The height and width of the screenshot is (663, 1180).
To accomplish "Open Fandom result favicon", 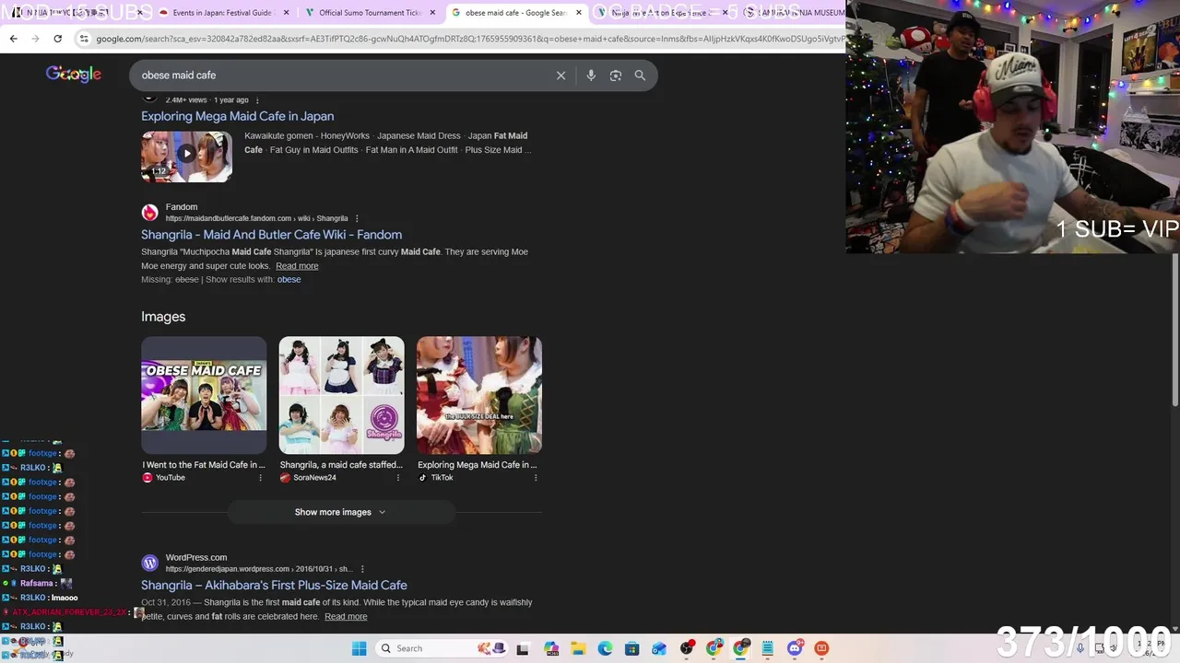I will pos(149,213).
